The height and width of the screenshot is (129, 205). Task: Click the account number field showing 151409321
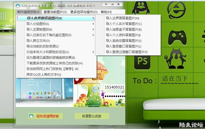click(x=115, y=87)
